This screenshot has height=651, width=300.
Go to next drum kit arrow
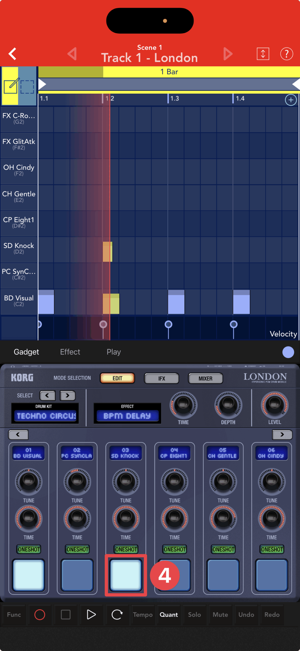click(68, 395)
